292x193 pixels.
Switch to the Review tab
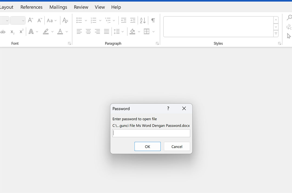click(81, 7)
